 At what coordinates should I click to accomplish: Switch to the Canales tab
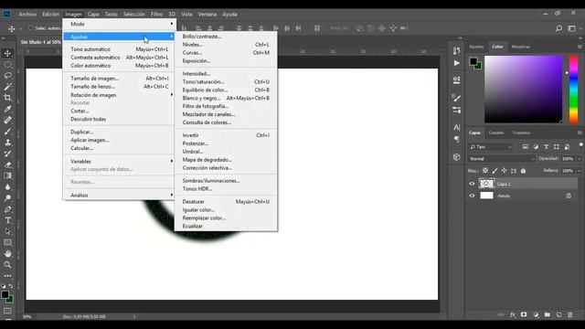pos(496,133)
